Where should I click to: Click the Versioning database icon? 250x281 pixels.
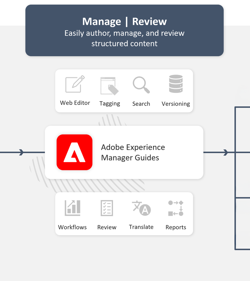(x=176, y=84)
